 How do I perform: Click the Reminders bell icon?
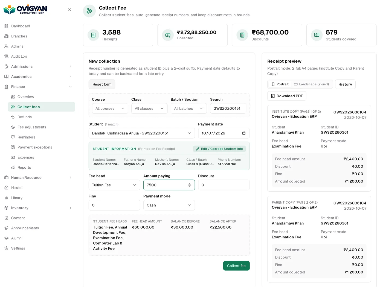coord(13,137)
